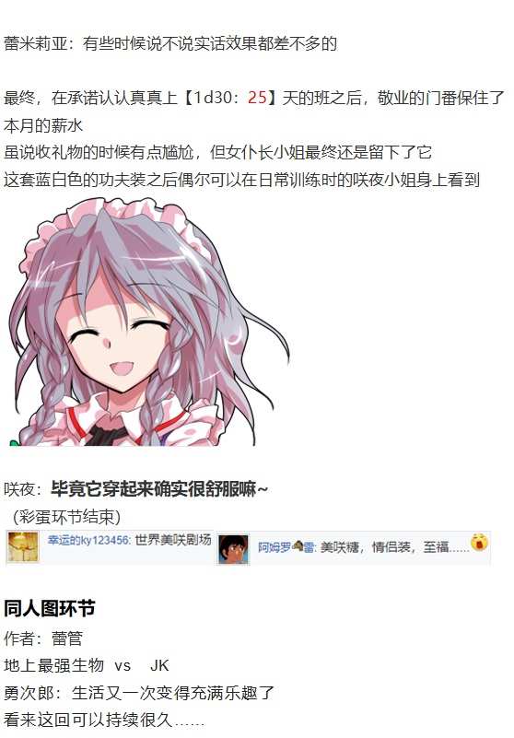Select the comment text 世界美咲剧场

point(173,540)
